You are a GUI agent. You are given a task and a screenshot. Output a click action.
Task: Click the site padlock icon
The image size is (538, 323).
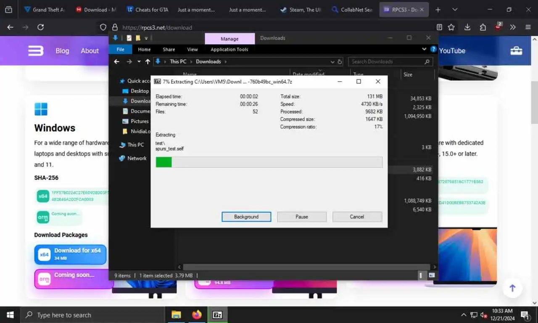(115, 27)
